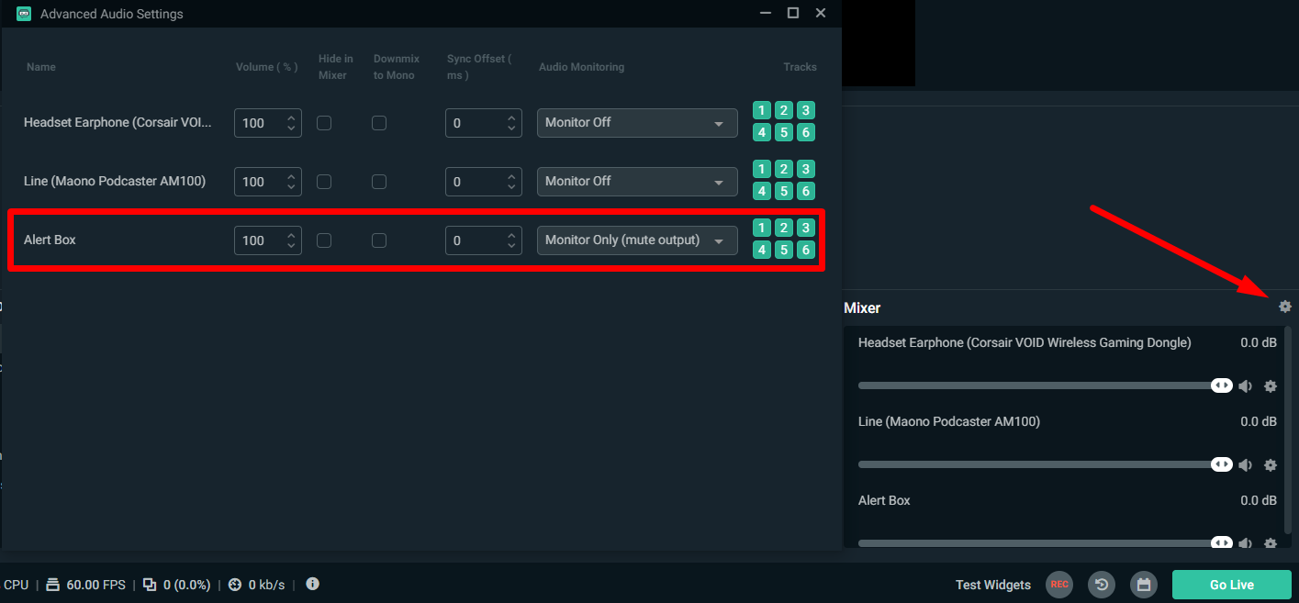Click the Test Widgets button
This screenshot has height=603, width=1299.
[992, 585]
